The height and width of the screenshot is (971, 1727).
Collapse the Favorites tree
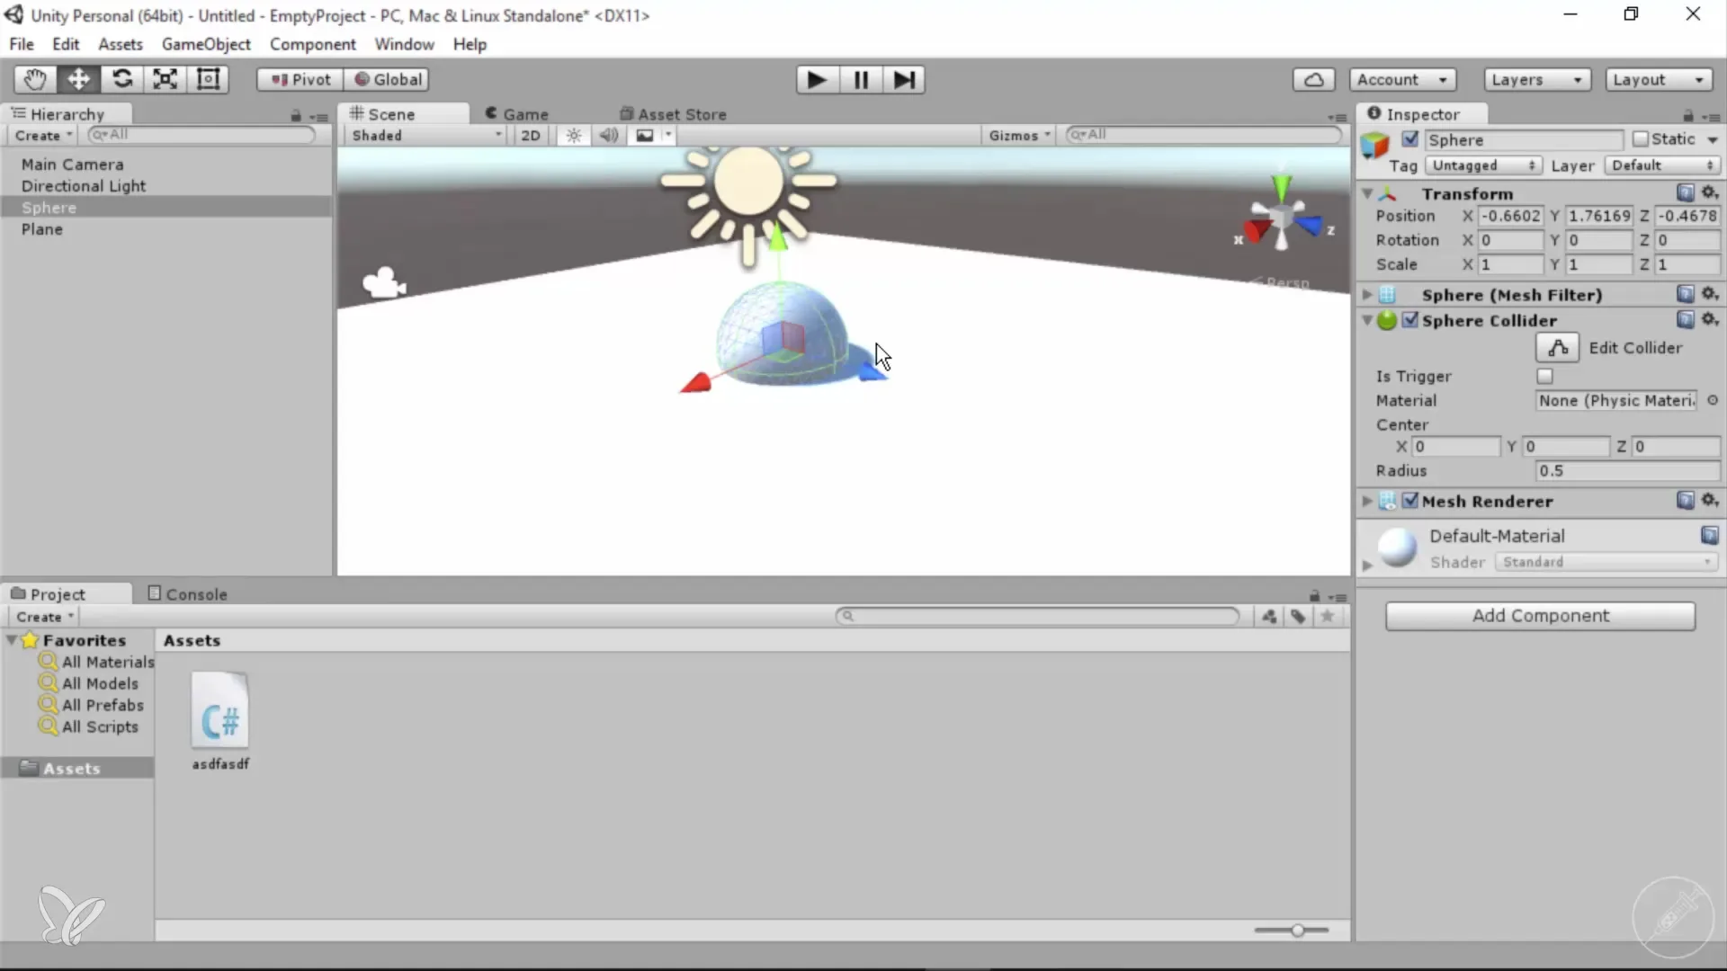tap(12, 640)
